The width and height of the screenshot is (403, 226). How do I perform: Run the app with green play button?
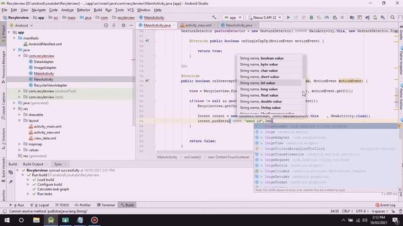(x=288, y=18)
